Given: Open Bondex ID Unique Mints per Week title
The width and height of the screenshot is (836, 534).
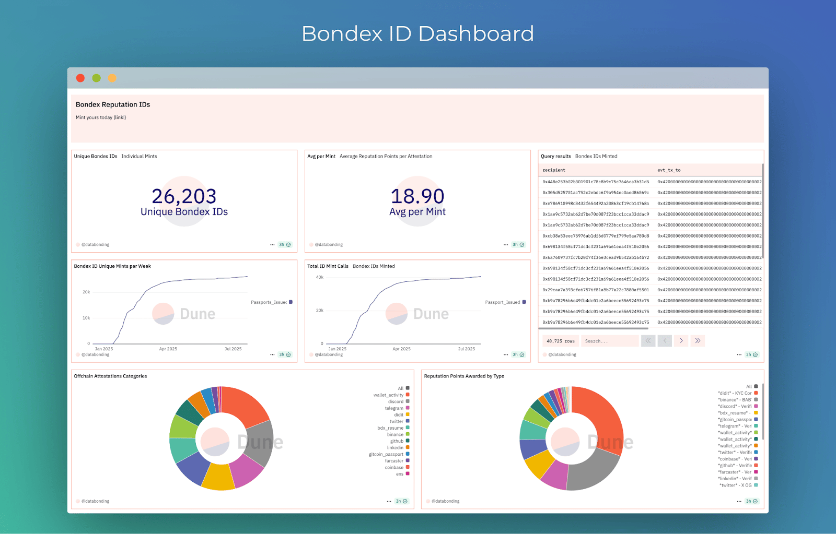Looking at the screenshot, I should point(112,266).
